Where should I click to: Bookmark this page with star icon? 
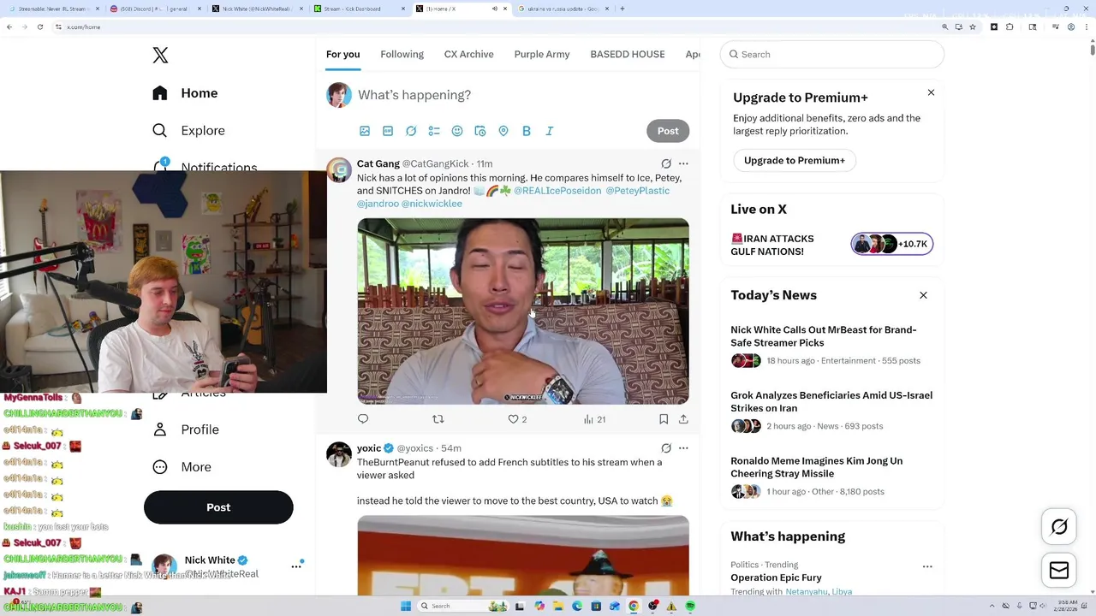tap(973, 27)
